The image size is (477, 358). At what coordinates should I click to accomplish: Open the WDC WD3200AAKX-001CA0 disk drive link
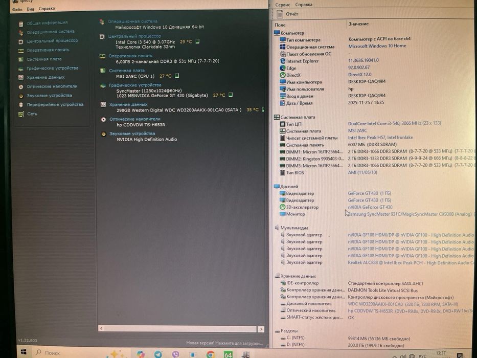403,304
